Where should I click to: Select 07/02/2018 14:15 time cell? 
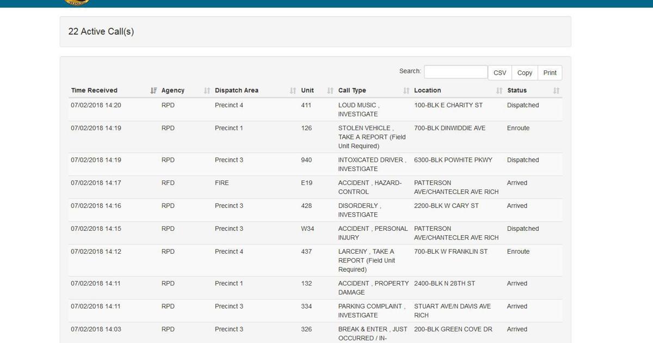click(x=96, y=229)
